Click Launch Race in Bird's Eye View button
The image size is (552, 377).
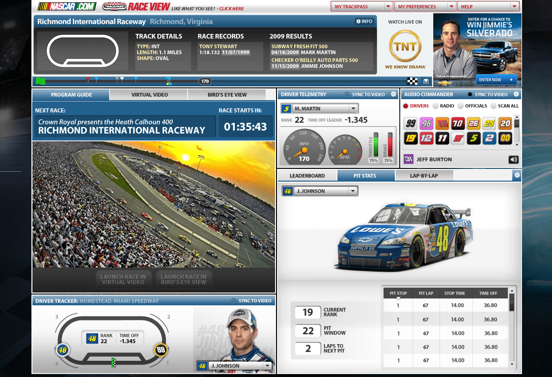click(183, 279)
